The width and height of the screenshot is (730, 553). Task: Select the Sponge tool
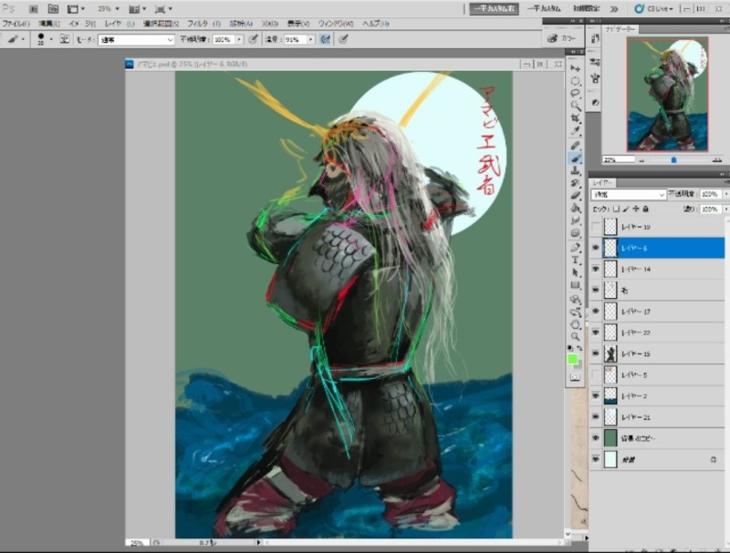tap(576, 233)
